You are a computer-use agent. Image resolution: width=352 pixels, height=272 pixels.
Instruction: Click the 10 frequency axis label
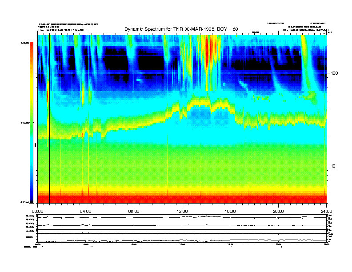333,166
